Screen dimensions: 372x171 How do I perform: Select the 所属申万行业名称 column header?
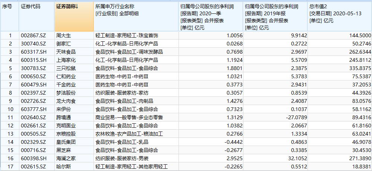coord(136,17)
